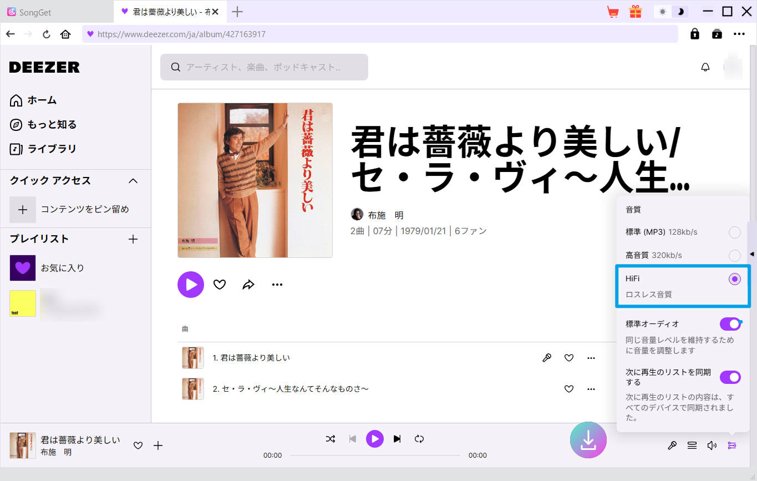Image resolution: width=757 pixels, height=481 pixels.
Task: Reload the current page
Action: (x=47, y=34)
